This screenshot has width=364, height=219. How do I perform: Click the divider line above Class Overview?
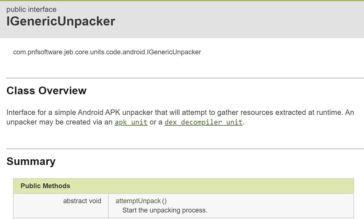pos(185,78)
